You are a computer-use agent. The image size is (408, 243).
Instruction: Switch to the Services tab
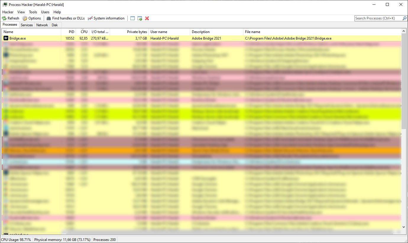[27, 25]
